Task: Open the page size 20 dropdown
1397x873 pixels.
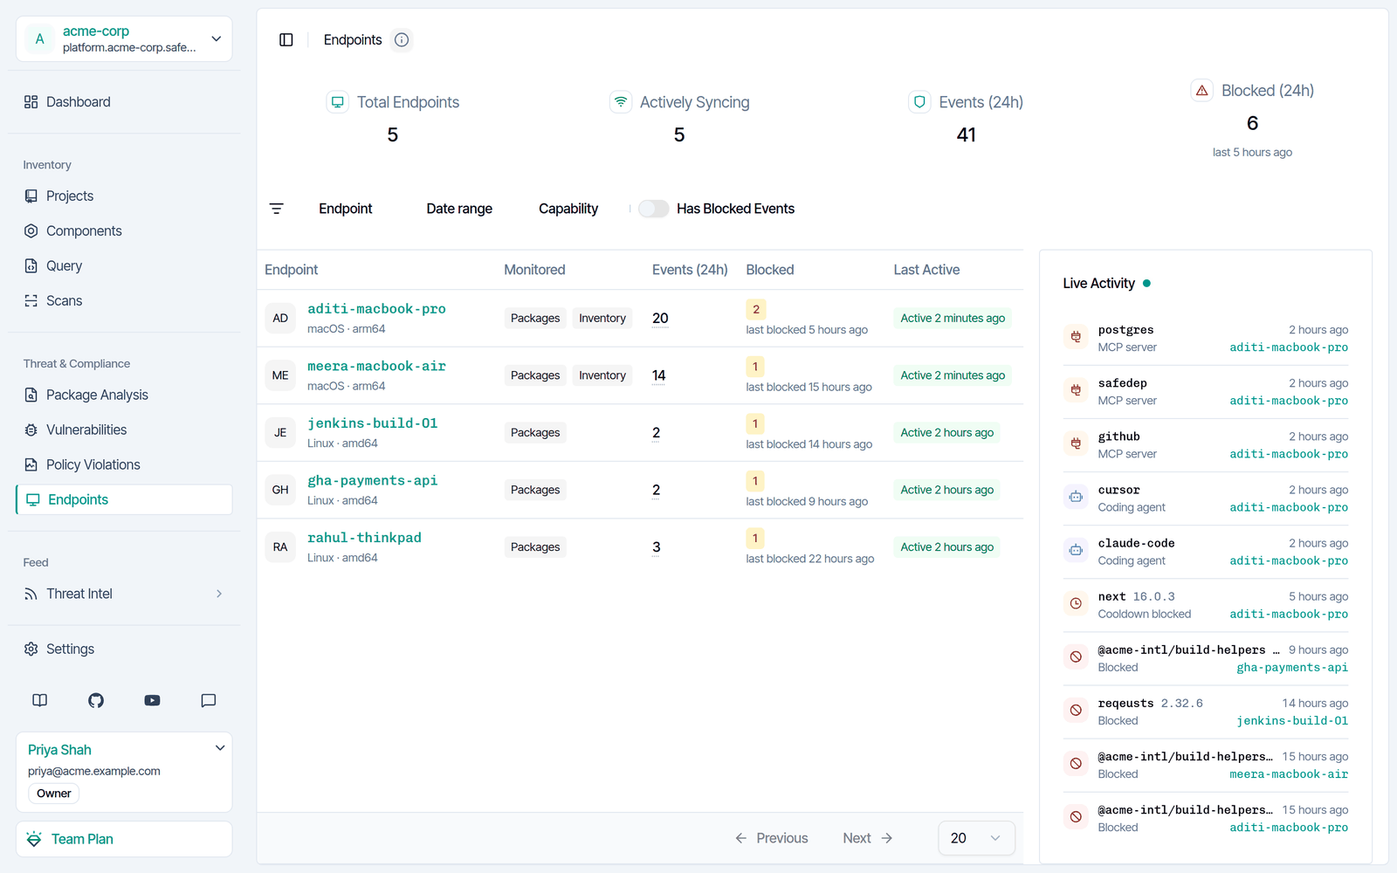Action: pyautogui.click(x=976, y=838)
